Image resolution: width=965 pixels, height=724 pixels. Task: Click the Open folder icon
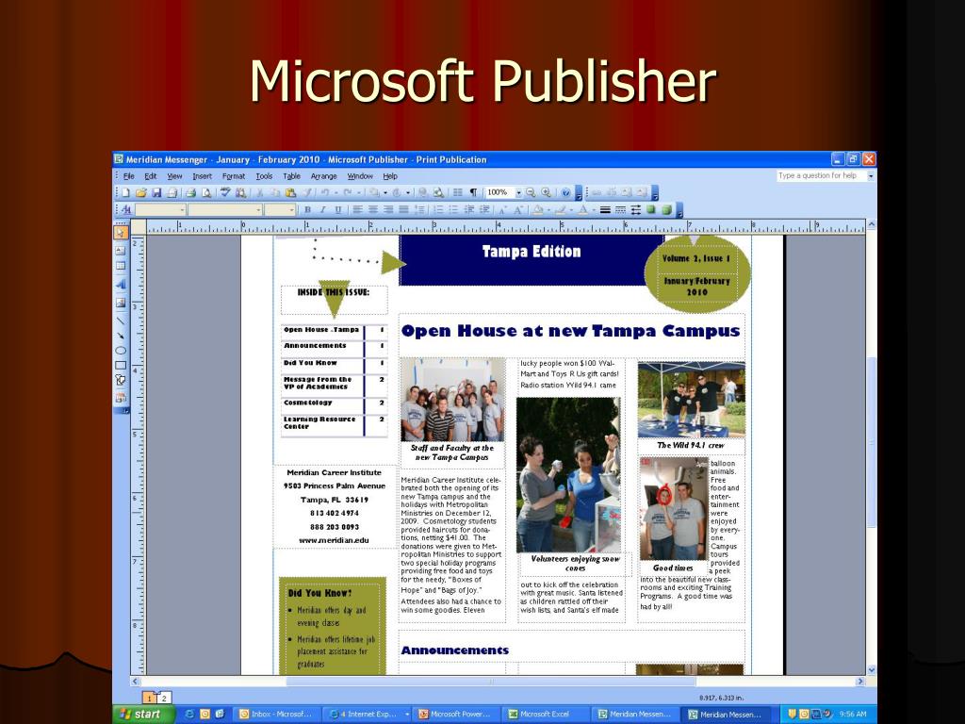pyautogui.click(x=141, y=192)
